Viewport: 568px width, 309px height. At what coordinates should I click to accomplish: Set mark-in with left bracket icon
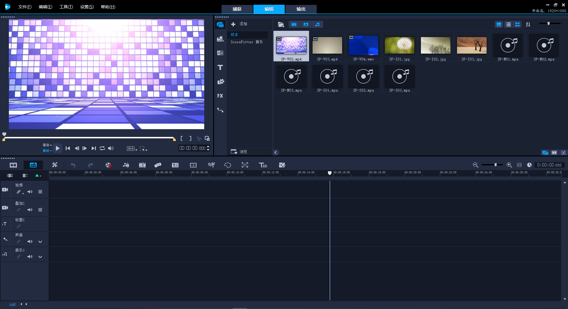pos(181,138)
